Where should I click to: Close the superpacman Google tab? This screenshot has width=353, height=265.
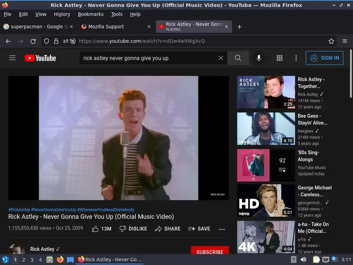(x=71, y=27)
